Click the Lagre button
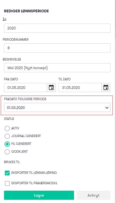 39,195
